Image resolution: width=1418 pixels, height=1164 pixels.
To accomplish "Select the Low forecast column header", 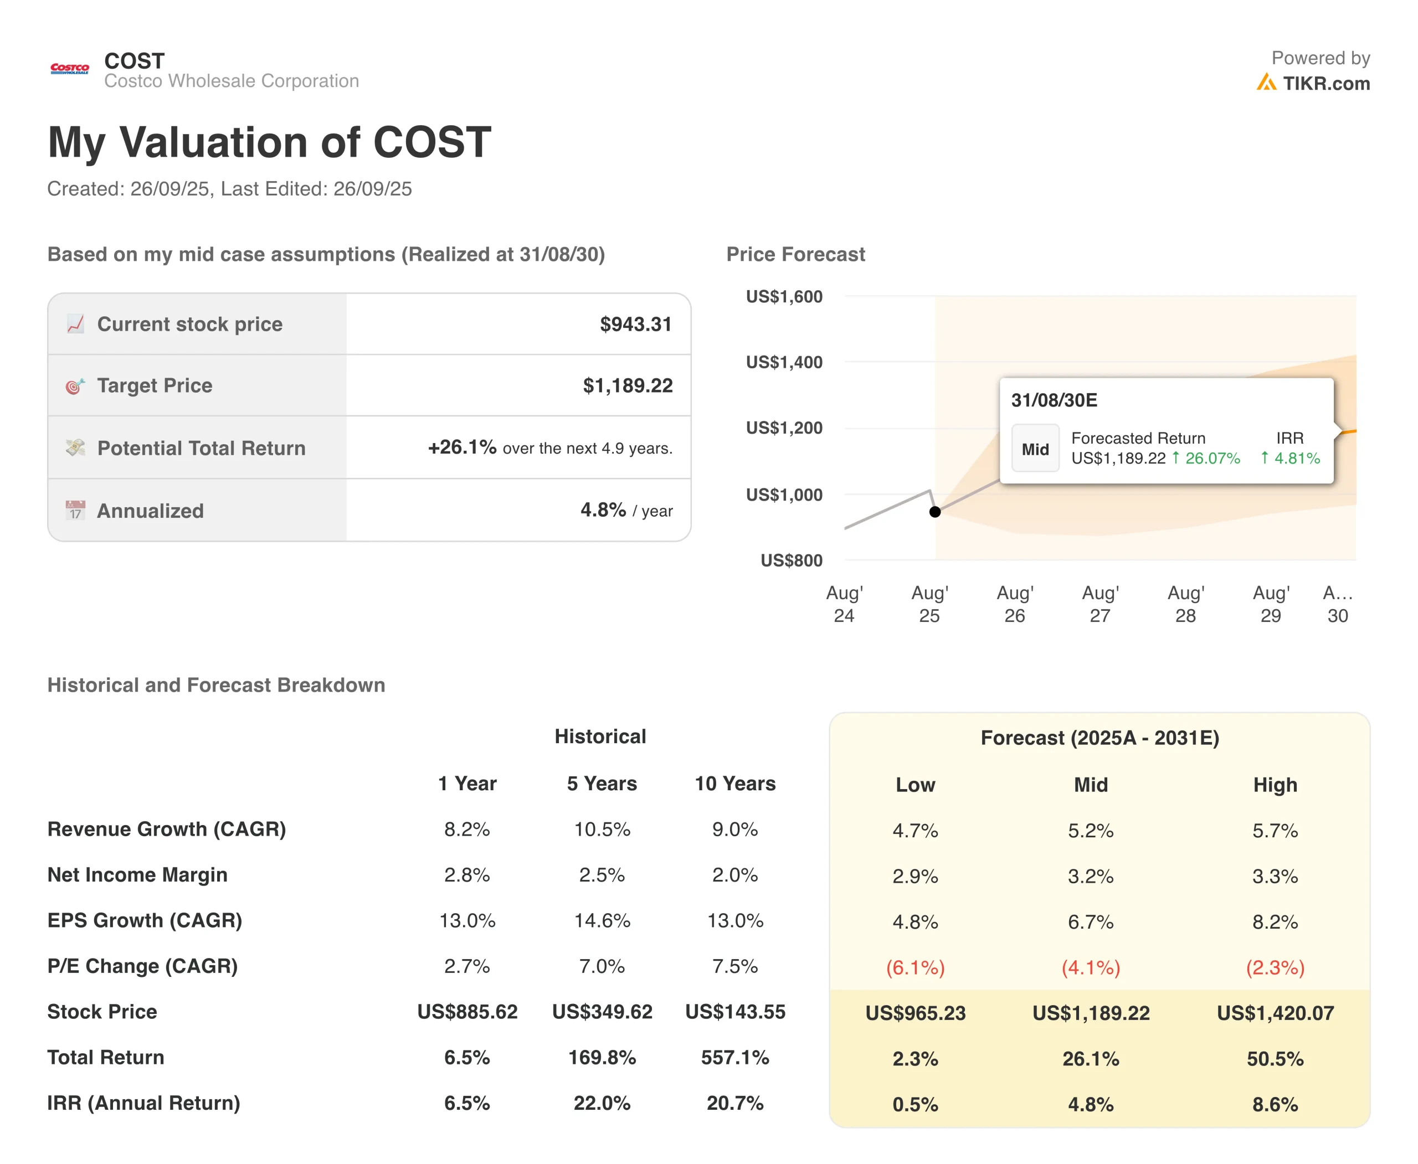I will pyautogui.click(x=915, y=785).
